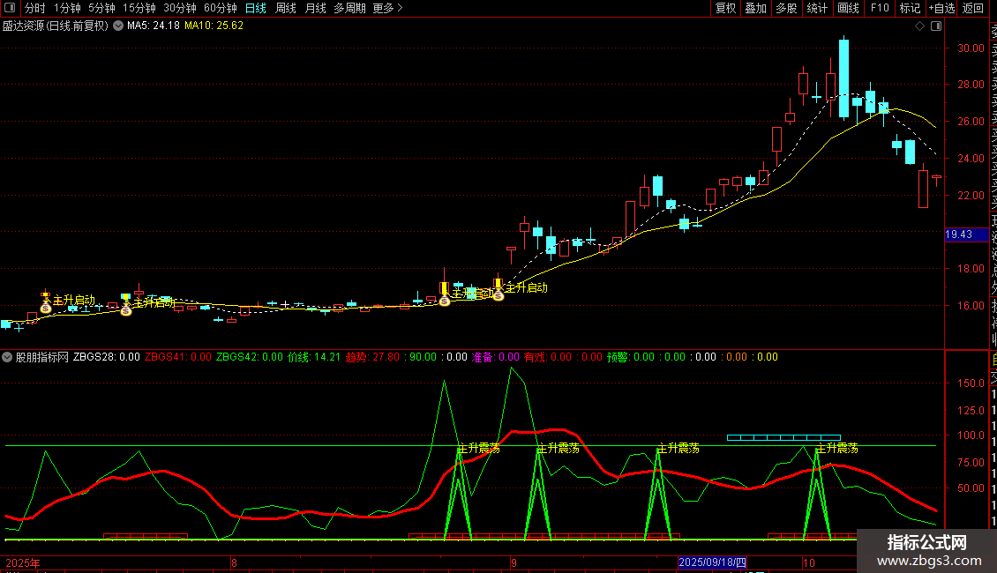997x573 pixels.
Task: Click the MA5: 24.18 label
Action: point(154,26)
